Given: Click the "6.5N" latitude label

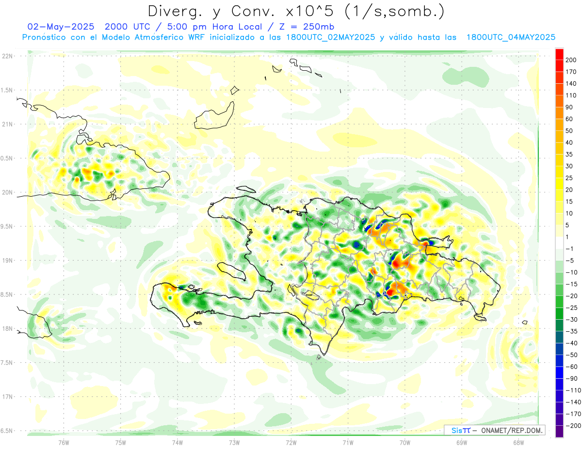Looking at the screenshot, I should (7, 431).
